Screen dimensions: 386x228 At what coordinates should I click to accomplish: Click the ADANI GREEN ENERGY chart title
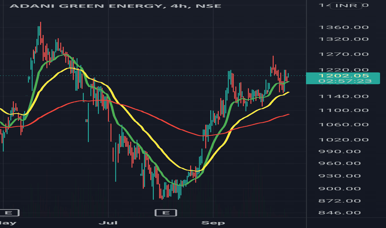[x=115, y=6]
